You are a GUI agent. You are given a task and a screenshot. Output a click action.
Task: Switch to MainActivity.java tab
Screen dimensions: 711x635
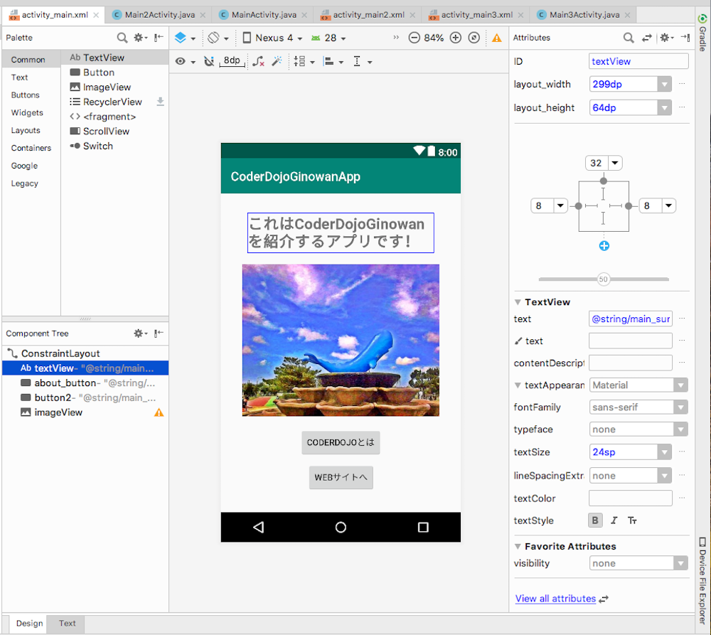pos(264,15)
